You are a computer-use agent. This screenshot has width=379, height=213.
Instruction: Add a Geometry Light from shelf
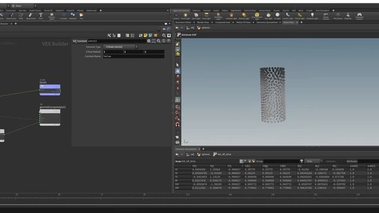[219, 16]
